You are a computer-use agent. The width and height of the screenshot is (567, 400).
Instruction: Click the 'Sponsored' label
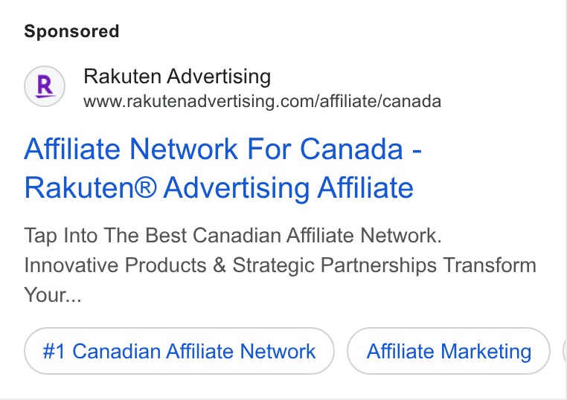coord(71,31)
